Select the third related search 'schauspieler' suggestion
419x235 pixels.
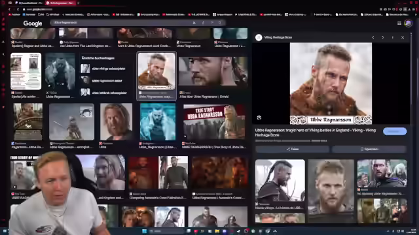(x=104, y=93)
